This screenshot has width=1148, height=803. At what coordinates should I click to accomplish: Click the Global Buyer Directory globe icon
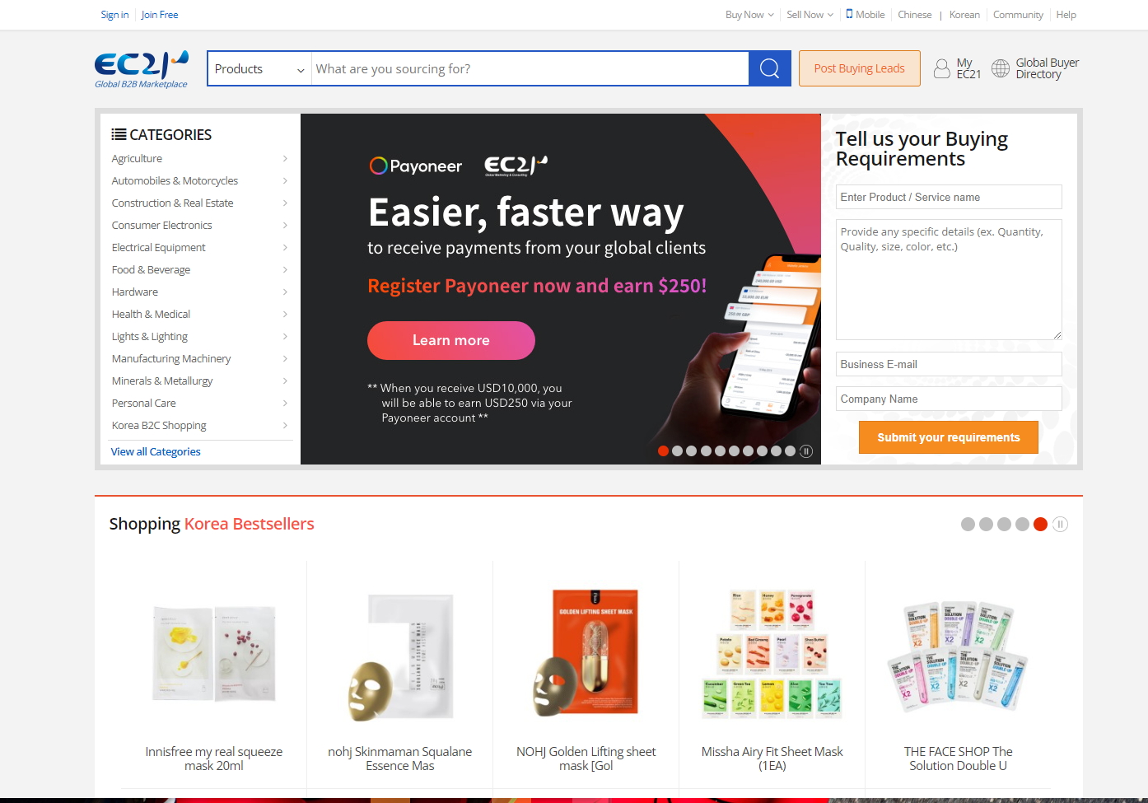click(x=1000, y=68)
